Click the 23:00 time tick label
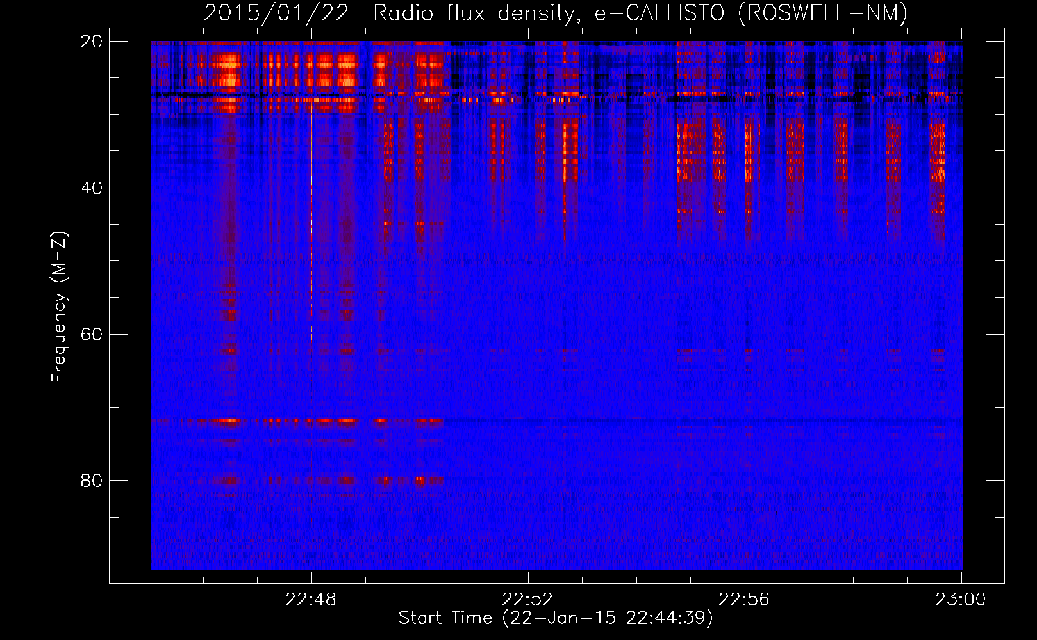Viewport: 1037px width, 640px height. pyautogui.click(x=961, y=600)
